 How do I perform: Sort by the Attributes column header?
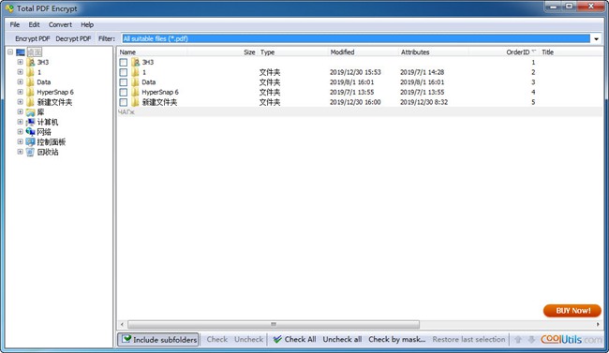click(434, 52)
